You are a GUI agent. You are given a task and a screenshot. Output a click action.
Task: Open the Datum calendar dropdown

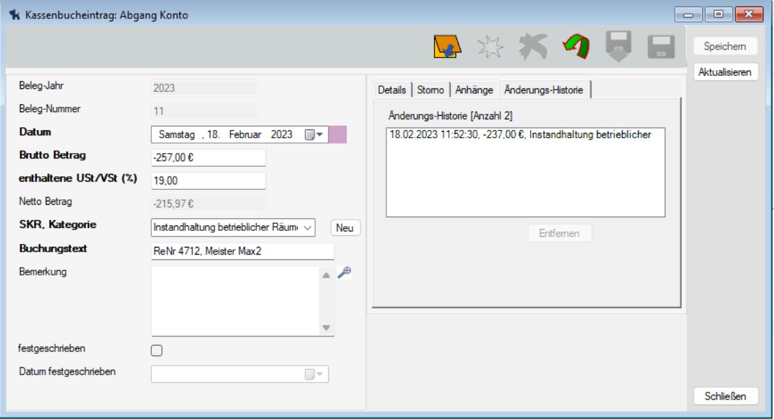pos(315,135)
